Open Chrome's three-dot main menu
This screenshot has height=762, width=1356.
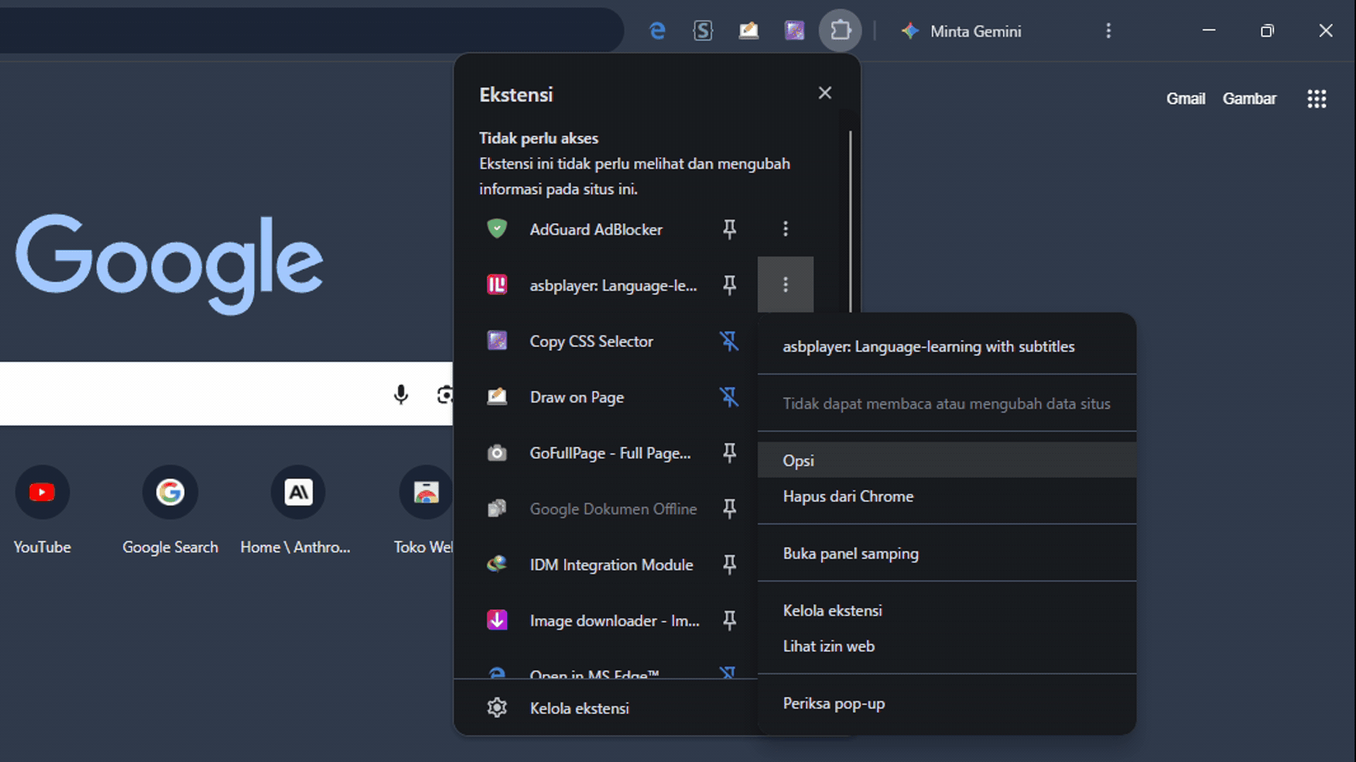(x=1108, y=31)
